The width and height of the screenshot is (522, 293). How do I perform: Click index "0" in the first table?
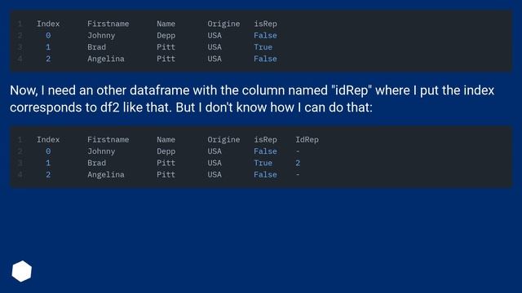(48, 36)
